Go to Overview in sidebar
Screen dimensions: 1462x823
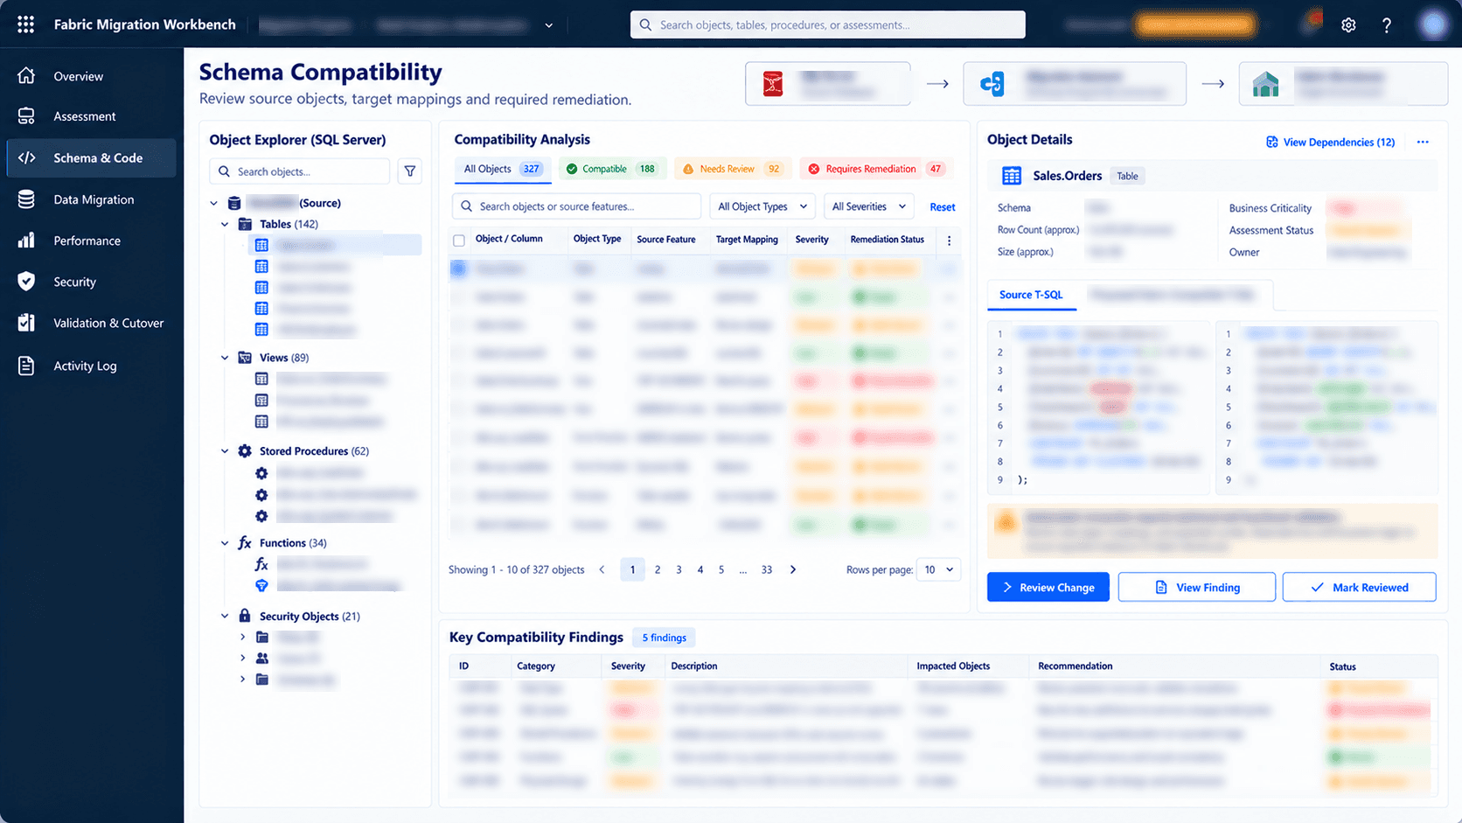(91, 76)
